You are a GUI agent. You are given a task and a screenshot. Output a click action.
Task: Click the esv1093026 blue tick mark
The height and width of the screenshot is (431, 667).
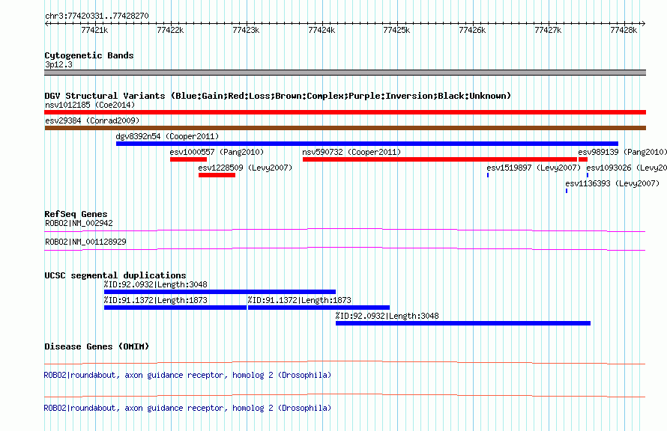pyautogui.click(x=588, y=175)
